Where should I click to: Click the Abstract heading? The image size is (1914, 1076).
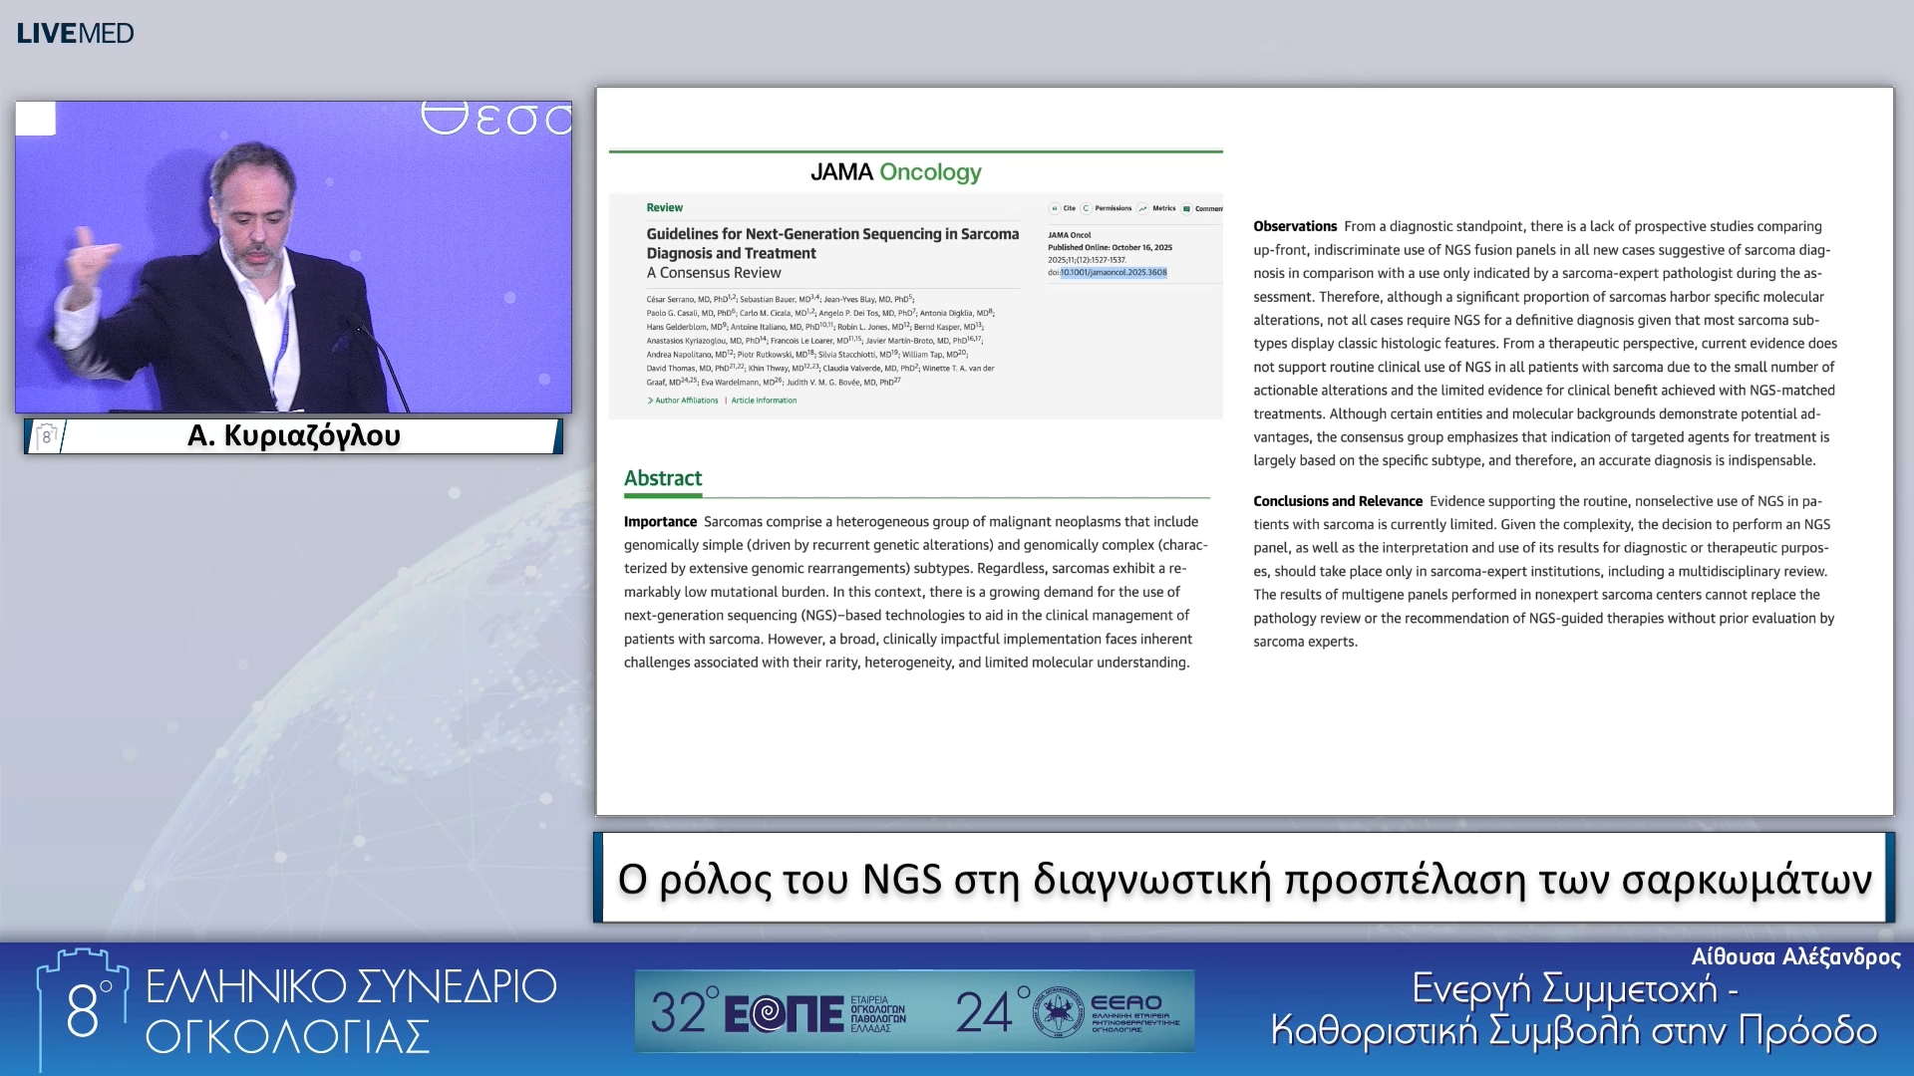pyautogui.click(x=663, y=478)
